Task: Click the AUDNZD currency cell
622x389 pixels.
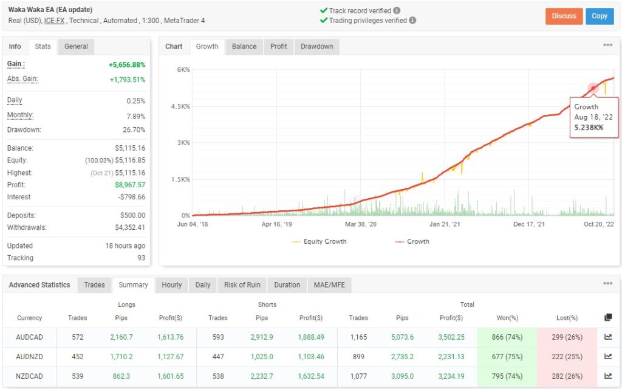Action: coord(29,357)
